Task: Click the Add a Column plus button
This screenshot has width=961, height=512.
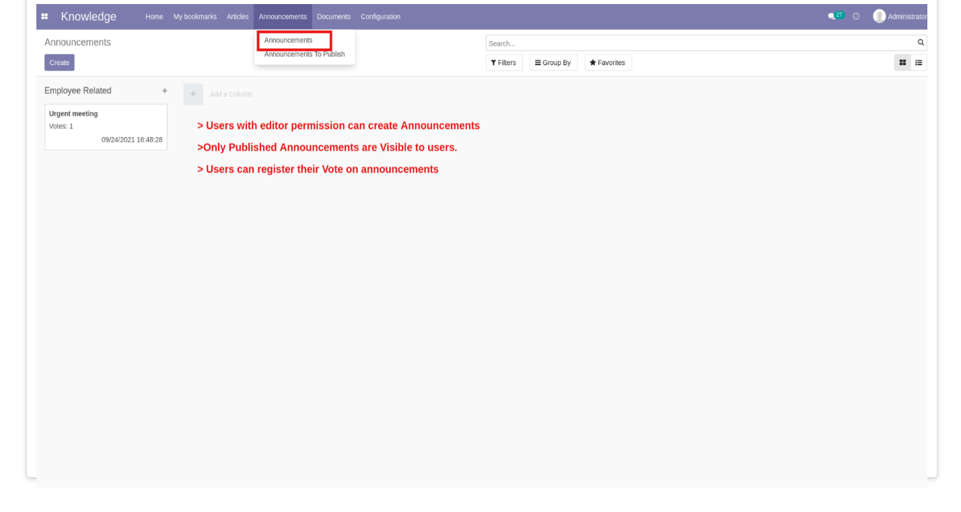Action: point(193,94)
